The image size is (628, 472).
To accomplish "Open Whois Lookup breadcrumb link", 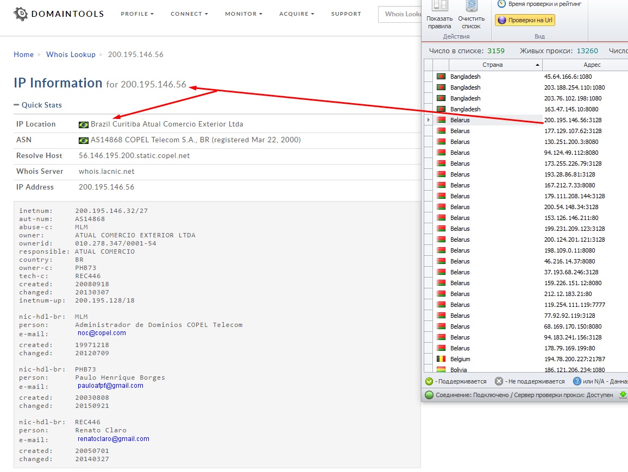I will (71, 54).
